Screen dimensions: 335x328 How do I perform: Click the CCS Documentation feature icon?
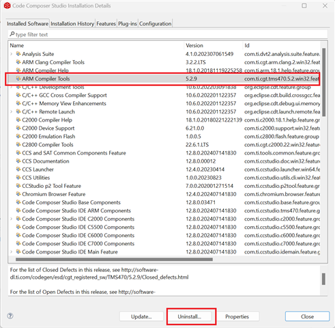tap(18, 161)
